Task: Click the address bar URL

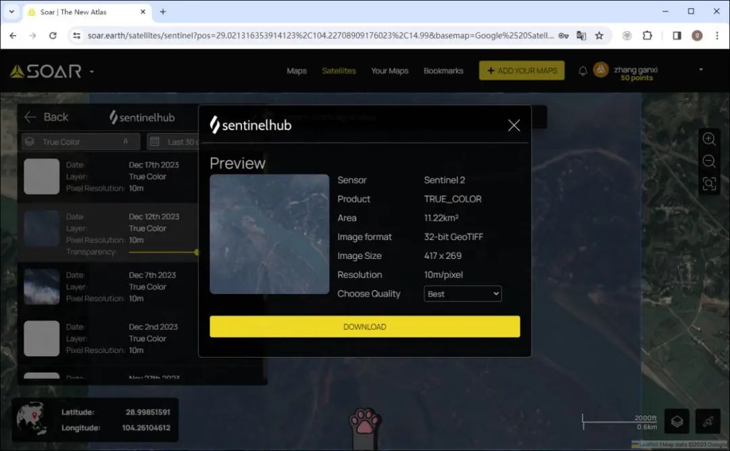Action: click(321, 35)
